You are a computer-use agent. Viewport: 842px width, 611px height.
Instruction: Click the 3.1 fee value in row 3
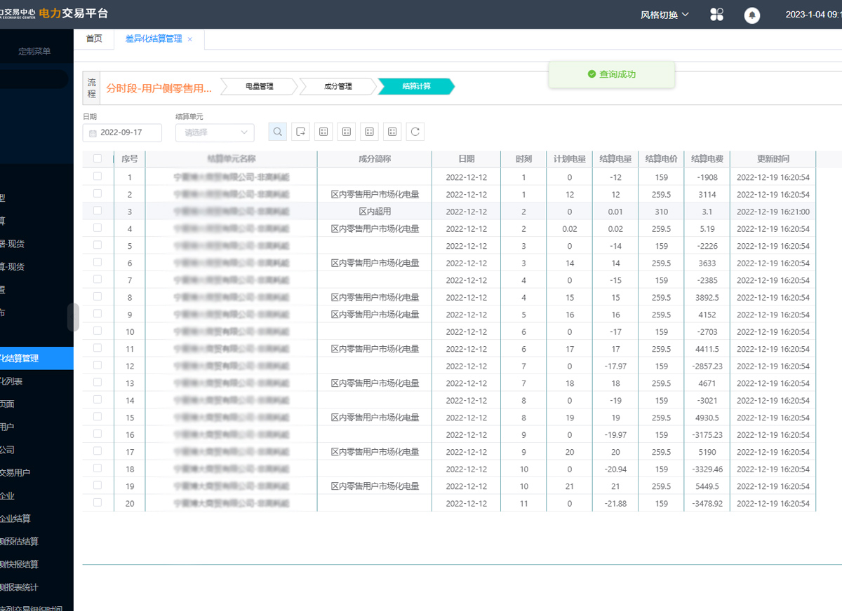707,212
